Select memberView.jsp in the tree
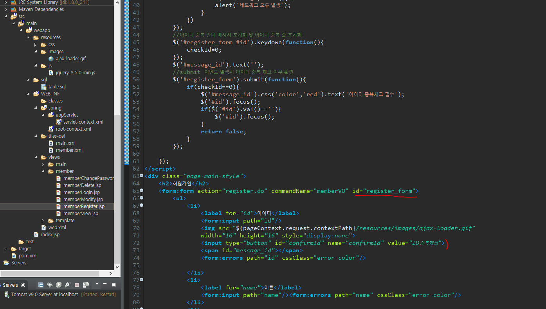 click(x=81, y=214)
